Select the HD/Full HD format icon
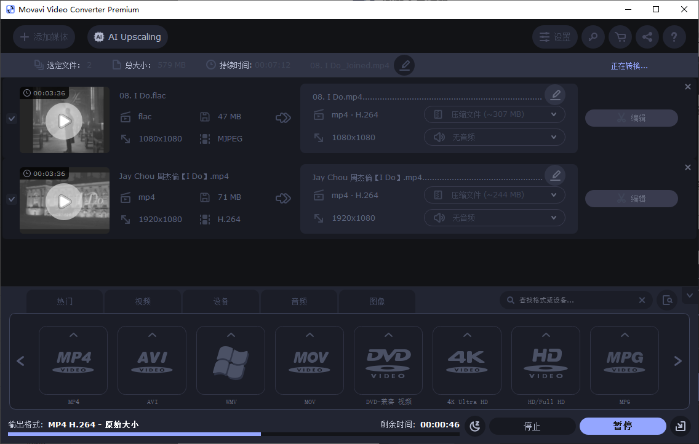Viewport: 699px width, 444px height. point(546,360)
